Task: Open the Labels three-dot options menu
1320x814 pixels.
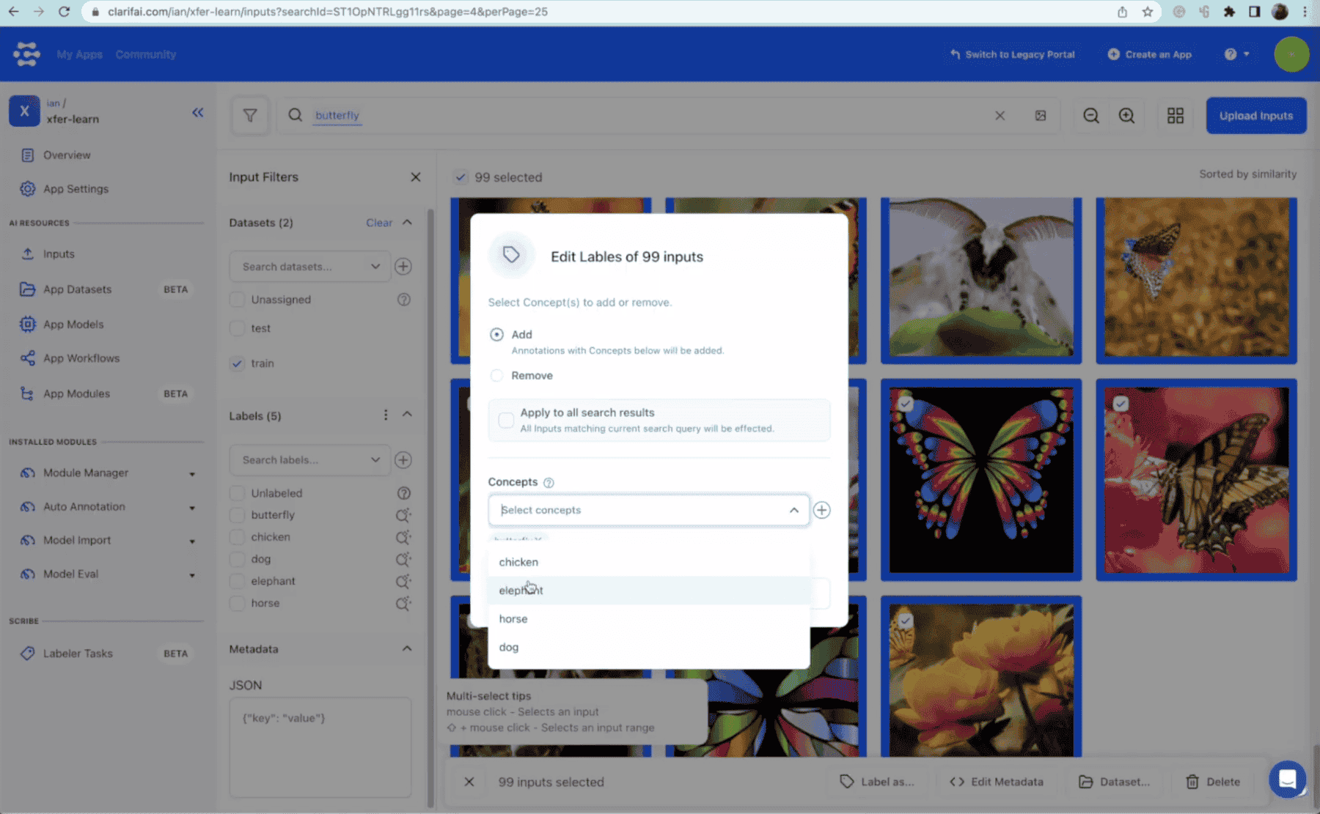Action: [x=385, y=415]
